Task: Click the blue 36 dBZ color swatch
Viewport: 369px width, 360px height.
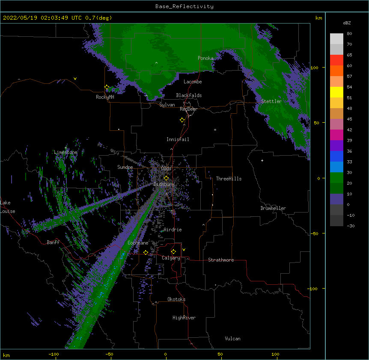Action: click(x=336, y=156)
